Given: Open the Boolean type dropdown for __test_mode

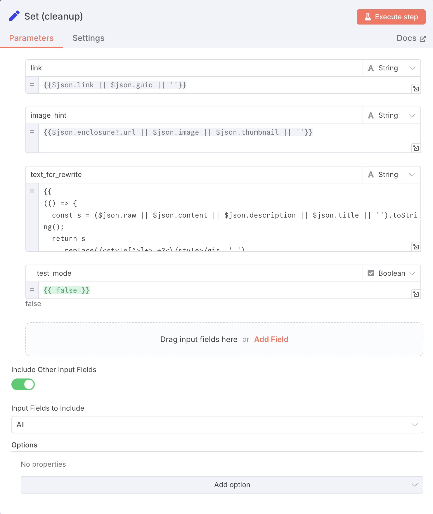Looking at the screenshot, I should click(392, 273).
